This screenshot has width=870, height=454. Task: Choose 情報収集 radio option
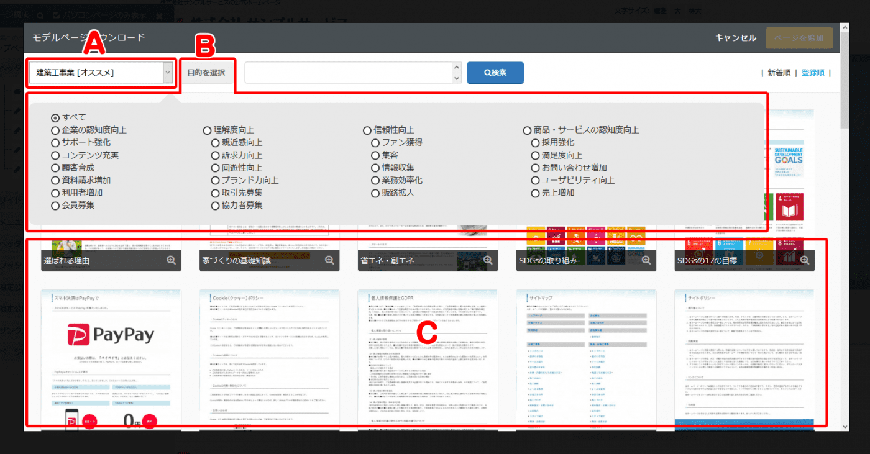[375, 168]
